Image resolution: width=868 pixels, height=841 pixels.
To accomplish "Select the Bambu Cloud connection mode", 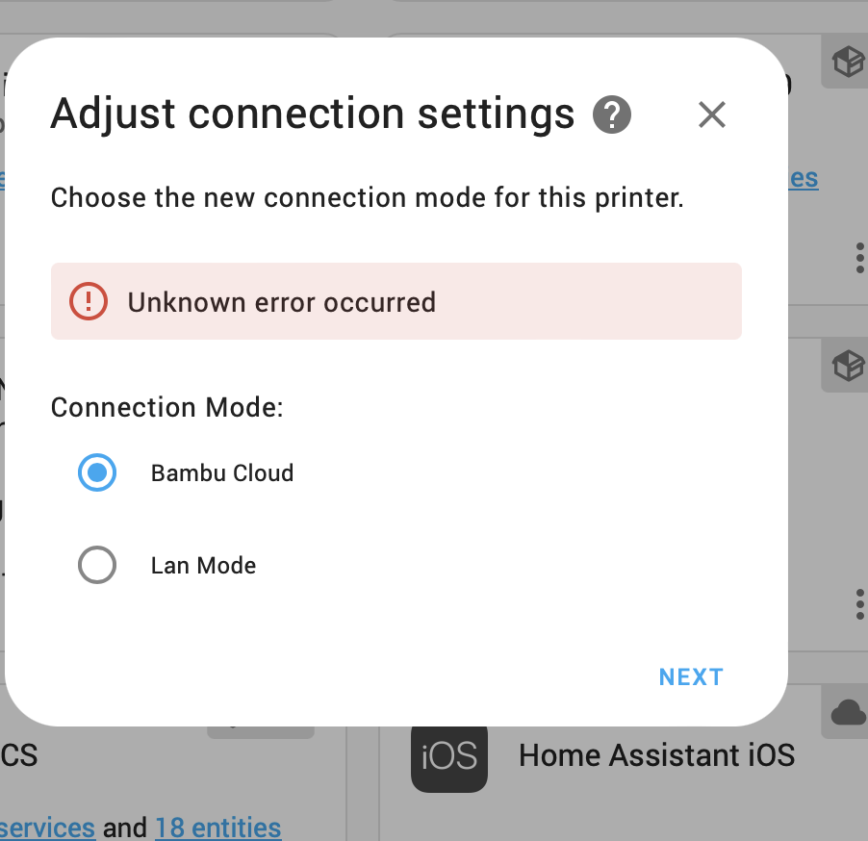I will pos(97,472).
